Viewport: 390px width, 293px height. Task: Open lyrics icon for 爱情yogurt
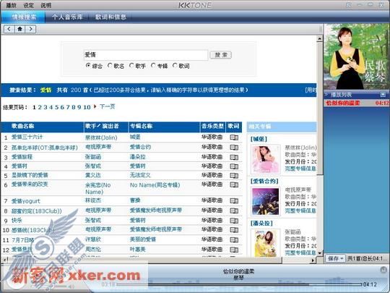[x=234, y=200]
